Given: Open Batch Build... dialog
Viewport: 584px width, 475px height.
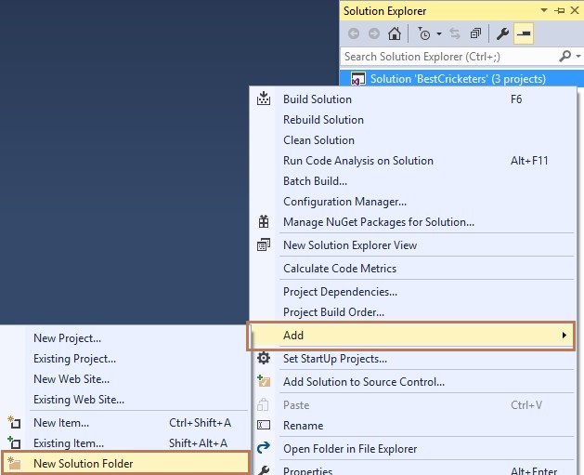Looking at the screenshot, I should coord(413,181).
